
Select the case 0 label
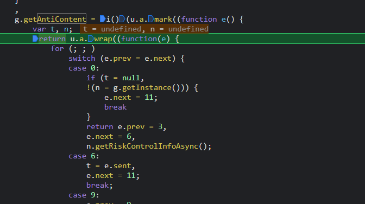[84, 68]
